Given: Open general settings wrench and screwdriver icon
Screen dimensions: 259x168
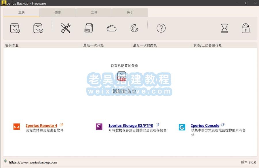Looking at the screenshot, I should [x=66, y=28].
